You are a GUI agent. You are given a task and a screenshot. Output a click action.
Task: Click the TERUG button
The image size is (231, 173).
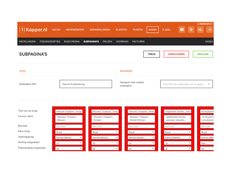(151, 54)
